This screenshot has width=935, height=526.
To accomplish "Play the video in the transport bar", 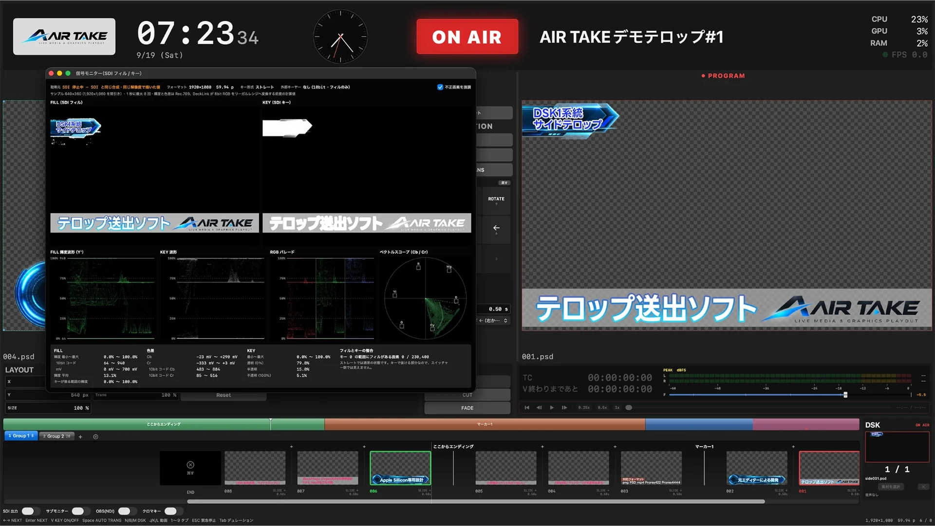I will tap(552, 408).
